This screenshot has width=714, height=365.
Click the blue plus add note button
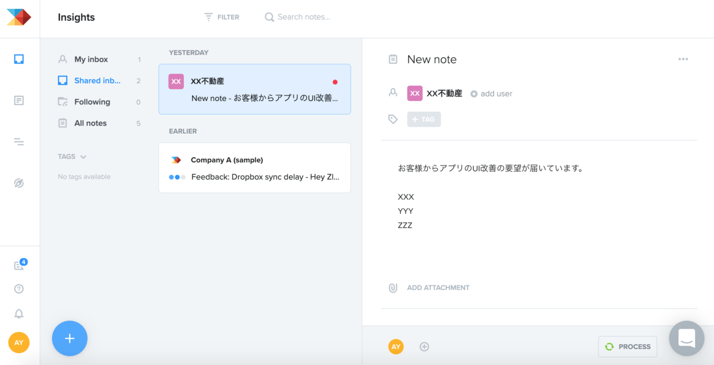[70, 338]
